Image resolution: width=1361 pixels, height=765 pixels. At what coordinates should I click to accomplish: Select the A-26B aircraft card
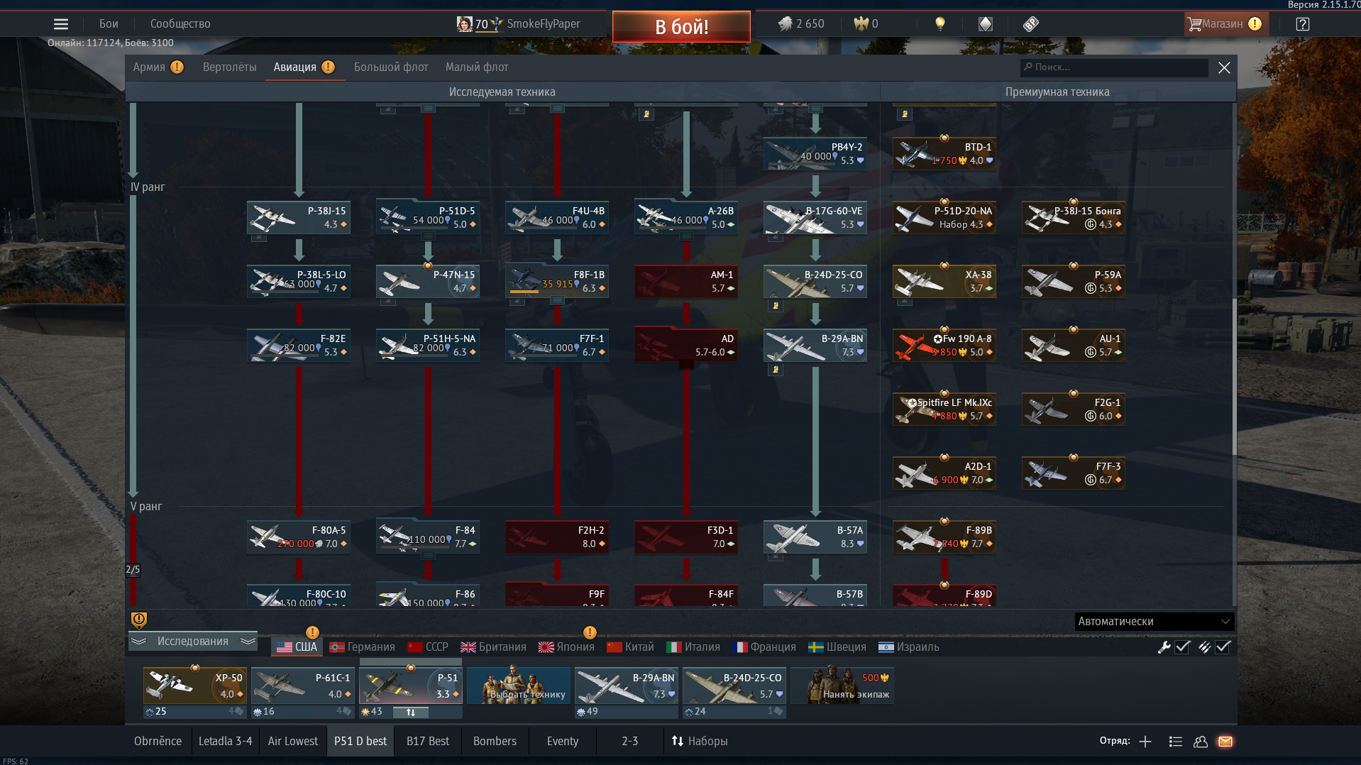click(x=686, y=217)
